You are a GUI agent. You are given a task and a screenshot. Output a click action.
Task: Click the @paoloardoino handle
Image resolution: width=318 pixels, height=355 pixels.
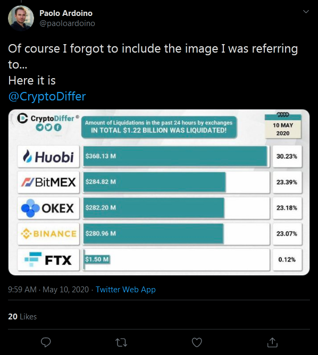click(67, 23)
